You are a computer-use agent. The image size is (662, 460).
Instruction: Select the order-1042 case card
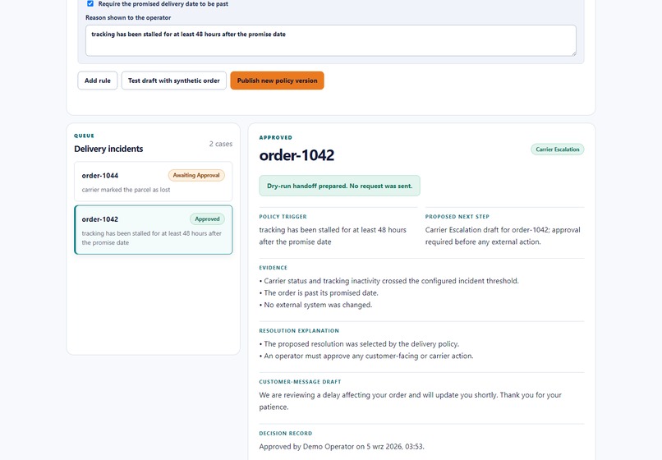pos(154,230)
